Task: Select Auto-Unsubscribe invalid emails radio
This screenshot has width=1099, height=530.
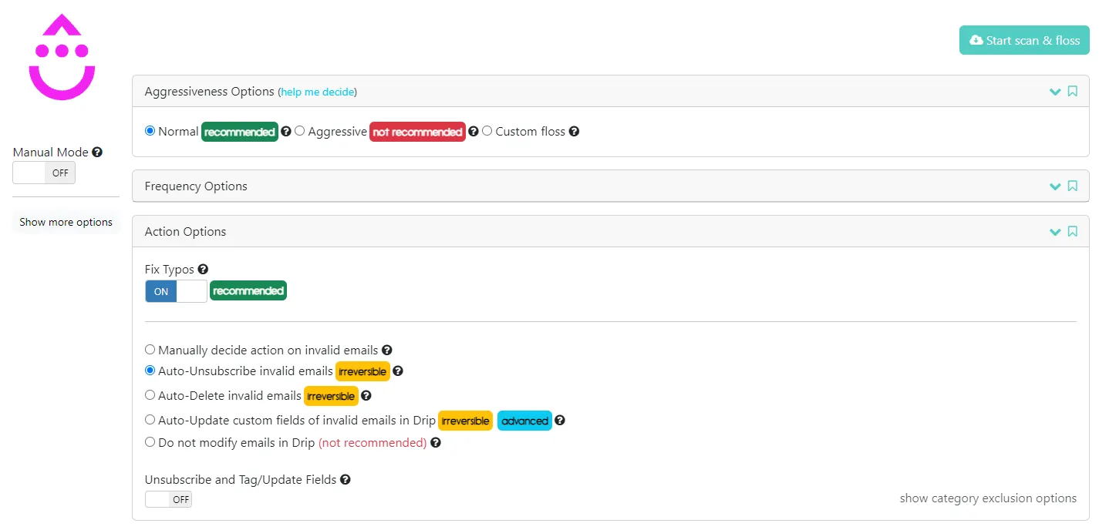Action: 150,371
